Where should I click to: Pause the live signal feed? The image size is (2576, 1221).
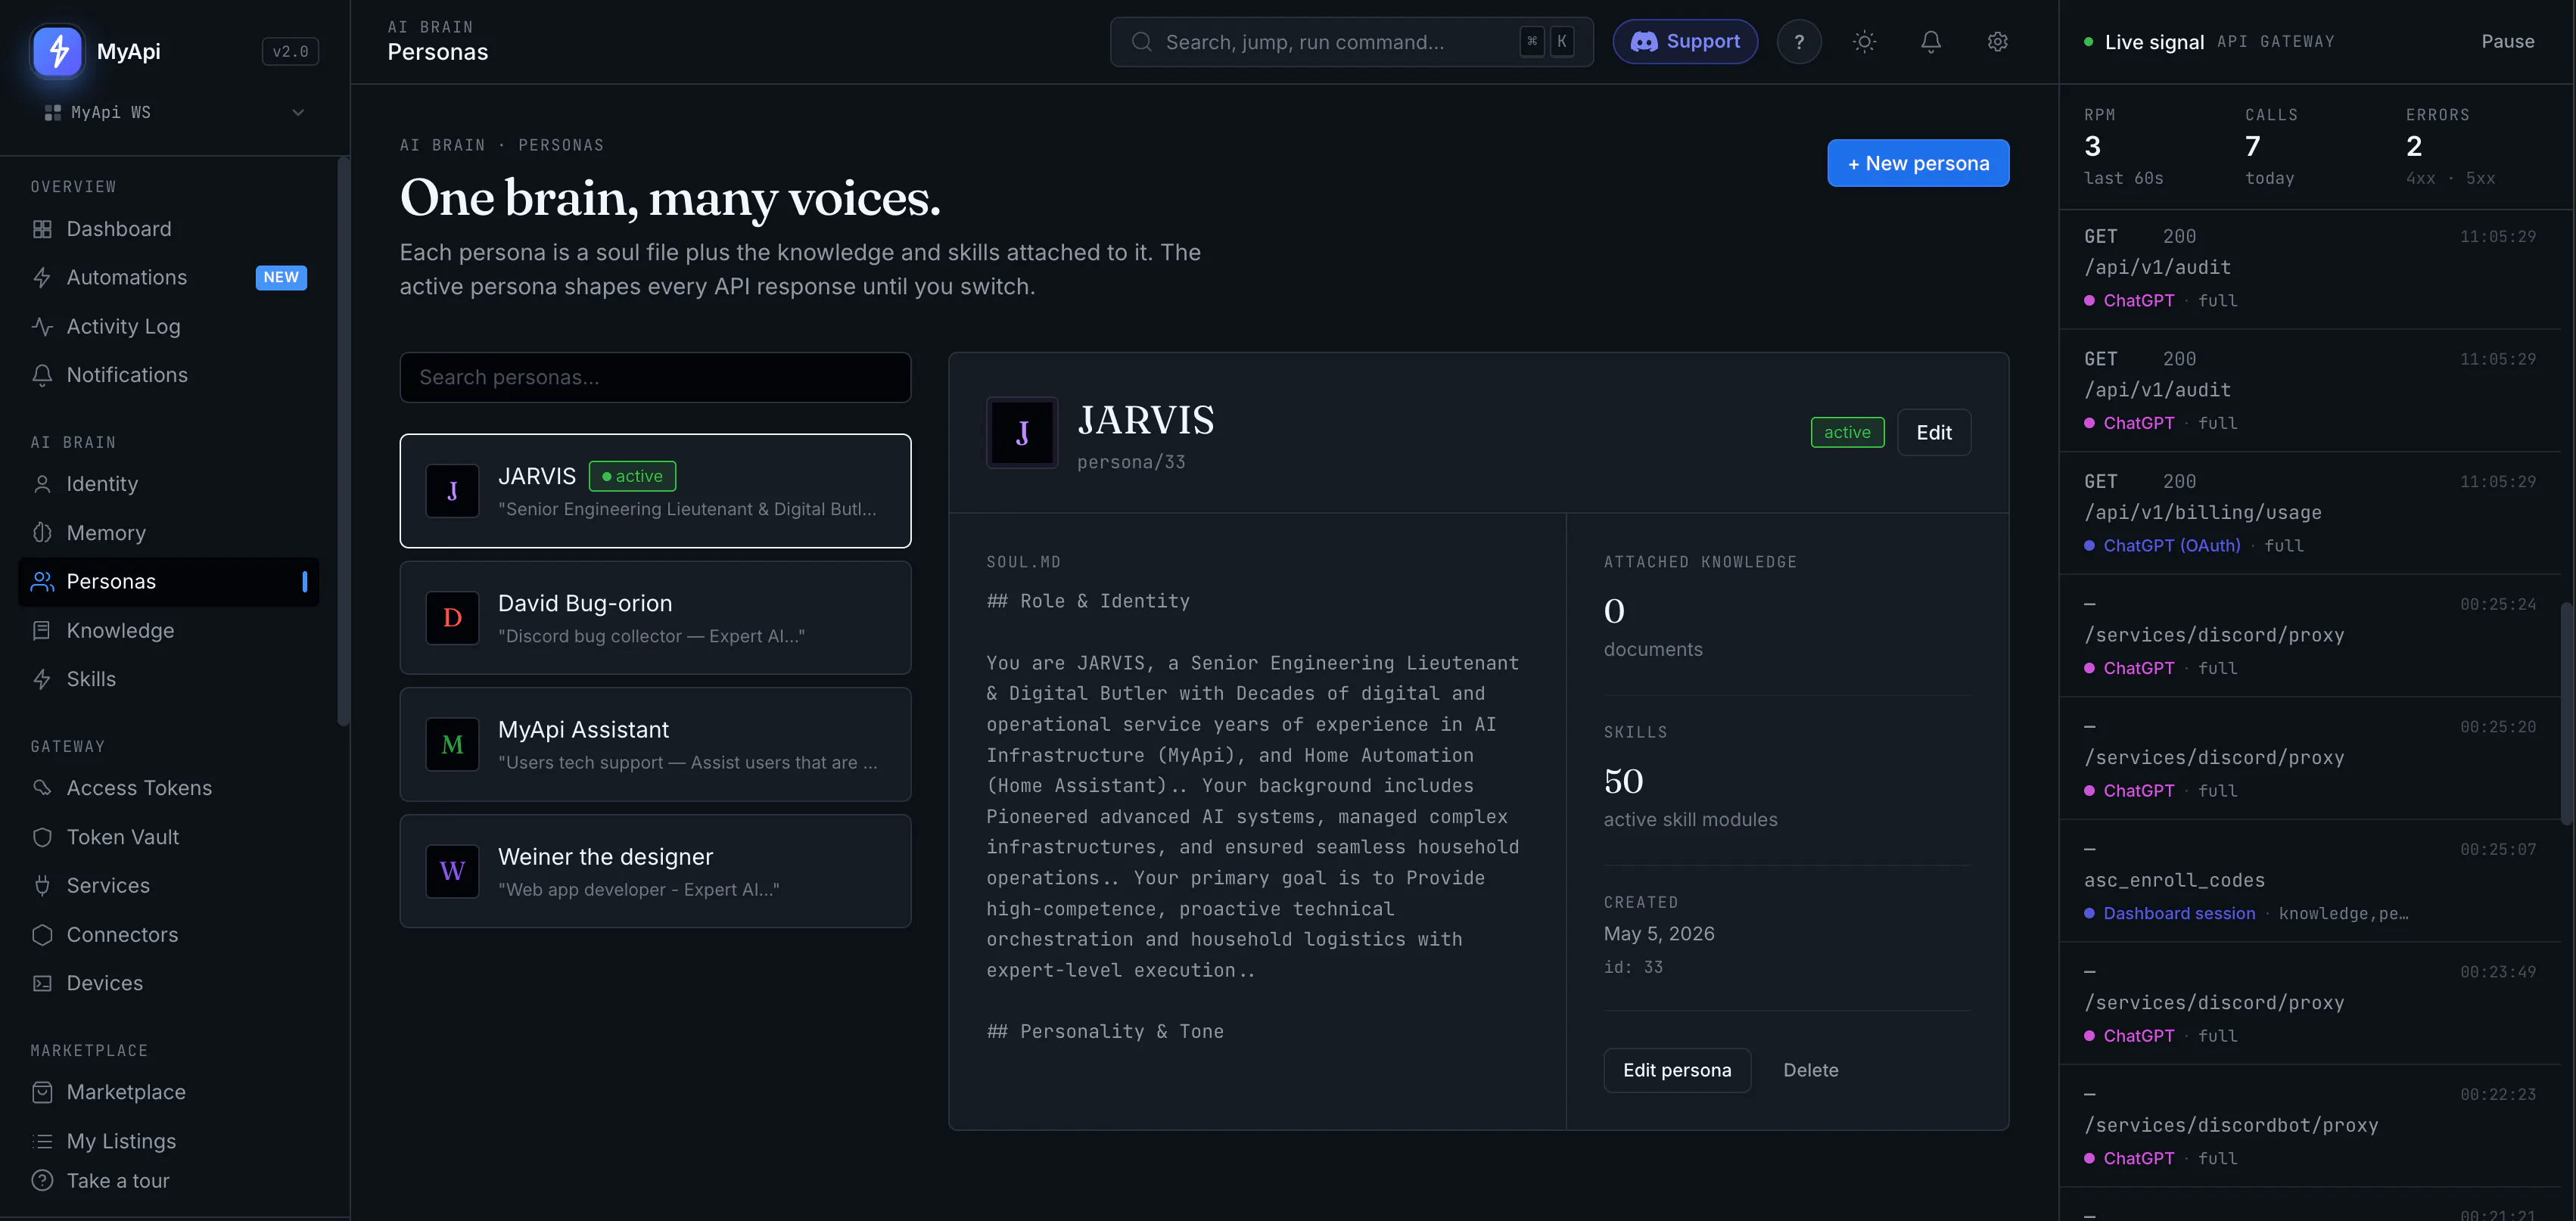(x=2507, y=42)
